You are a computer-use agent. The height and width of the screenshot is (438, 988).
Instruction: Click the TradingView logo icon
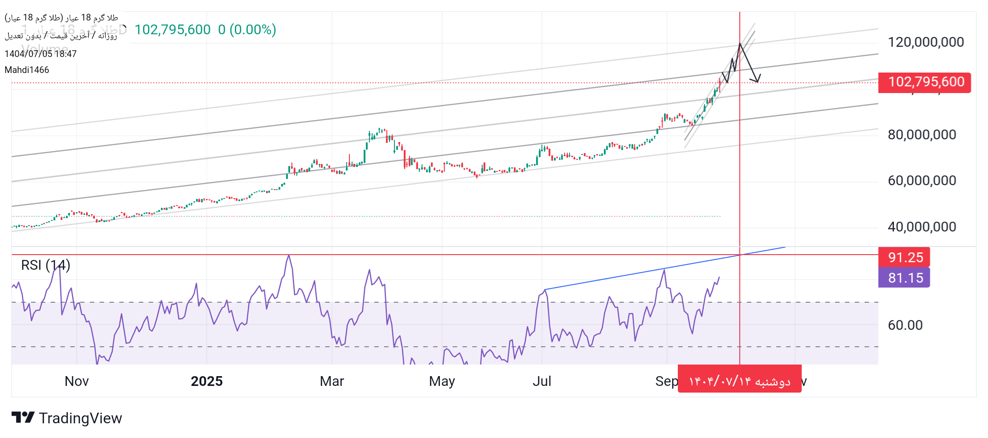point(23,418)
